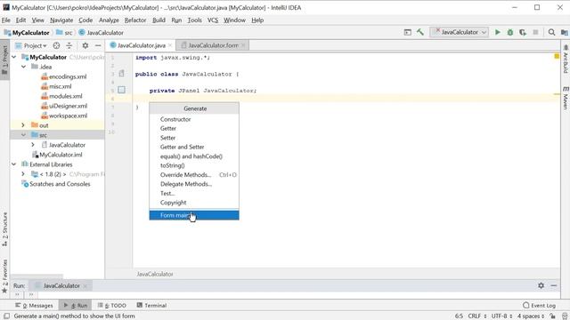Screen dimensions: 570x320
Task: Open the JavaCalculator run configuration dropdown
Action: 460,32
